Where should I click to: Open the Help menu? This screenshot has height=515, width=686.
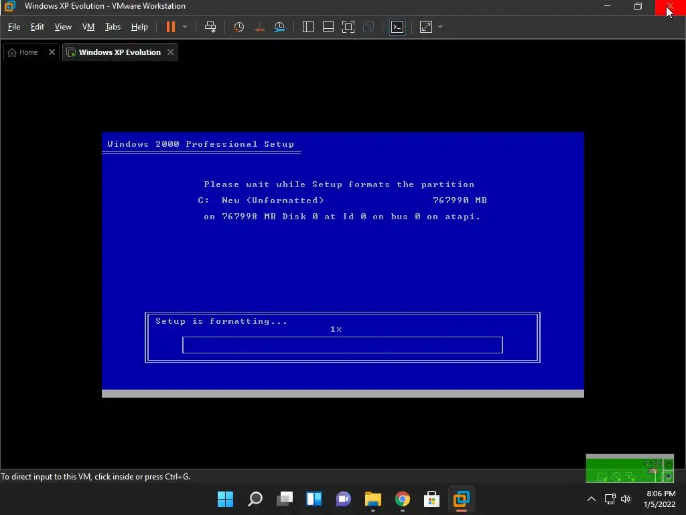(x=139, y=27)
